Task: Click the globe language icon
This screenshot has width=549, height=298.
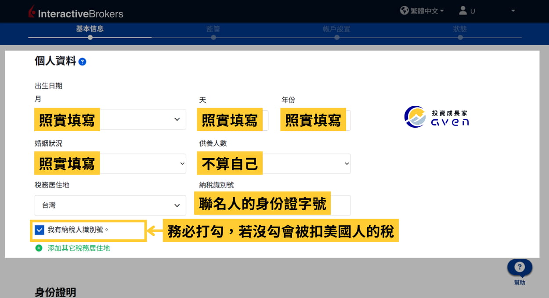Action: [x=405, y=11]
